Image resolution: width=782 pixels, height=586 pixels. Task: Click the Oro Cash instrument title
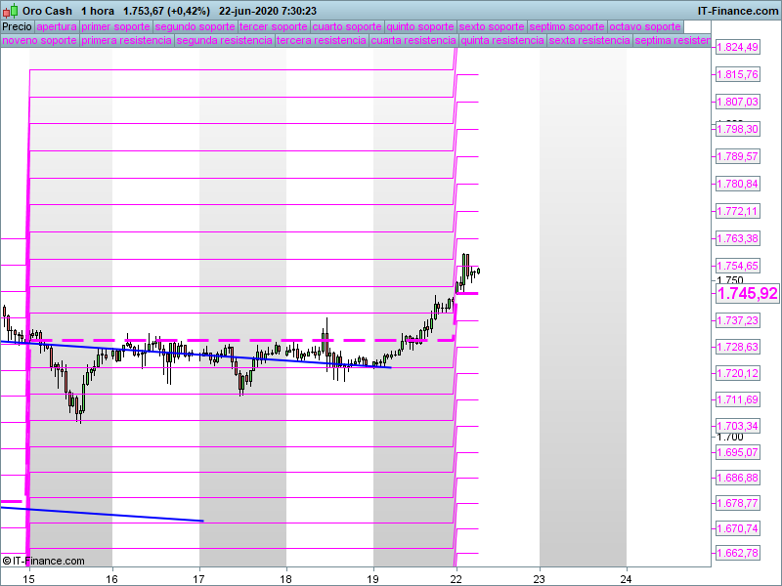47,11
